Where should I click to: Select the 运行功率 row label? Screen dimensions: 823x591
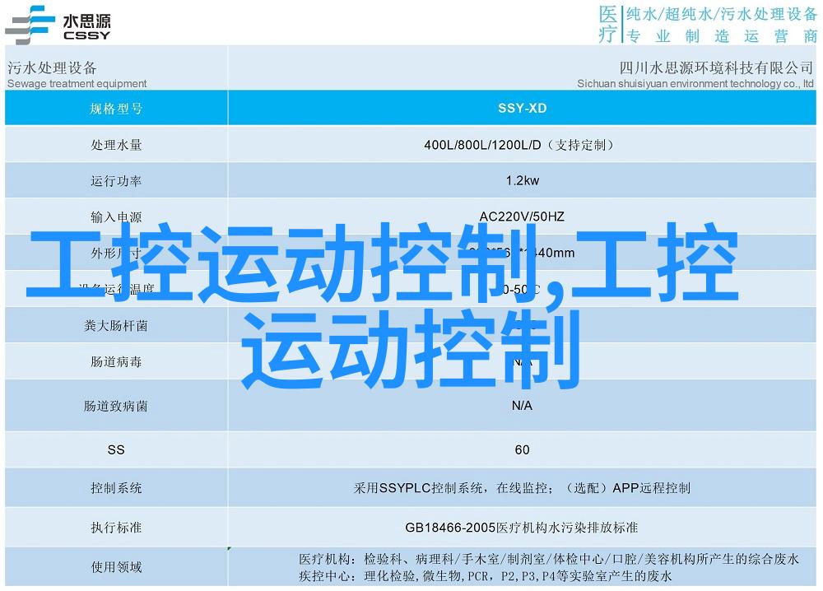(116, 181)
